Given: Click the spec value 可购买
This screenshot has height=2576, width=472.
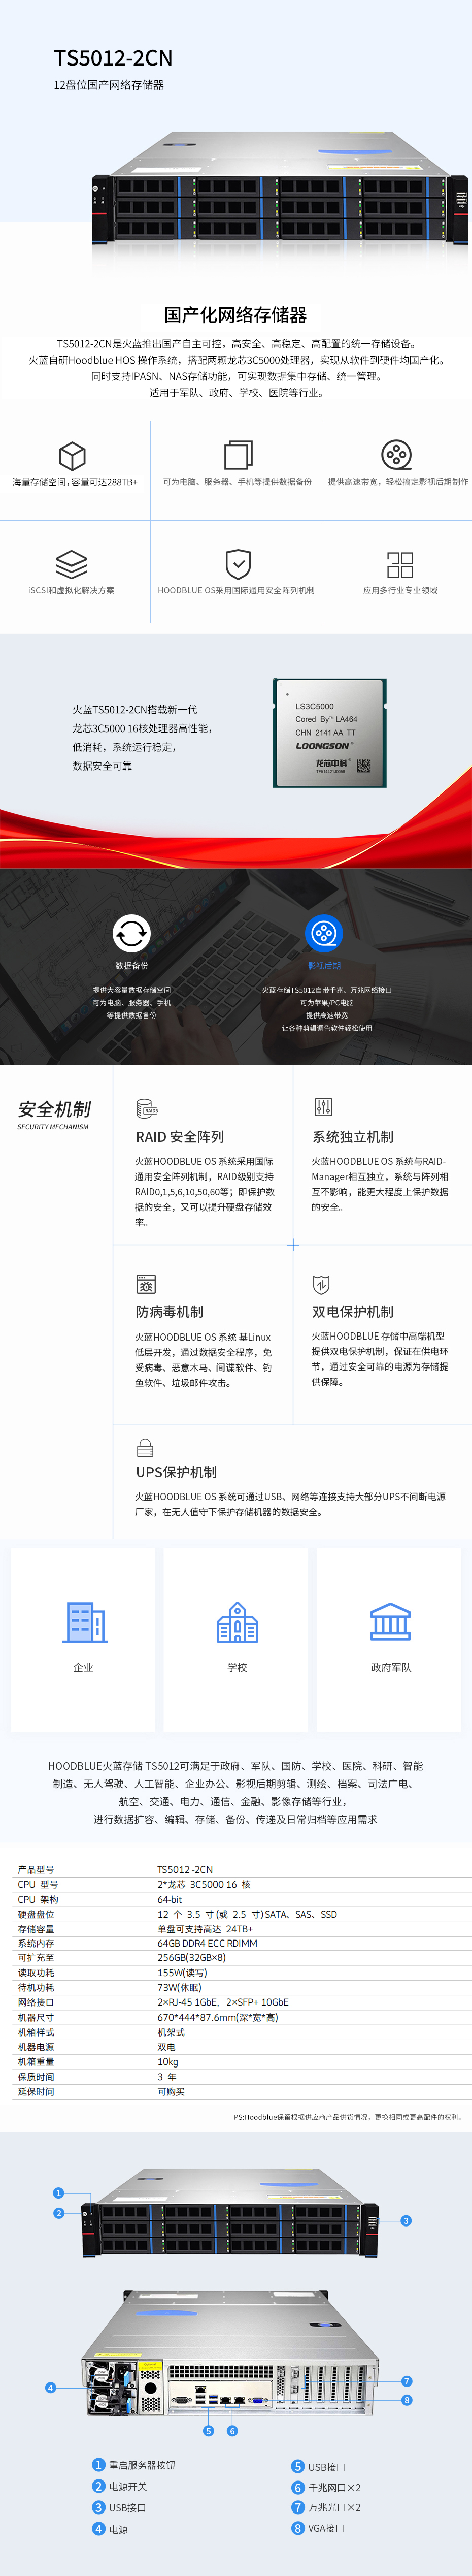Looking at the screenshot, I should click(171, 2091).
